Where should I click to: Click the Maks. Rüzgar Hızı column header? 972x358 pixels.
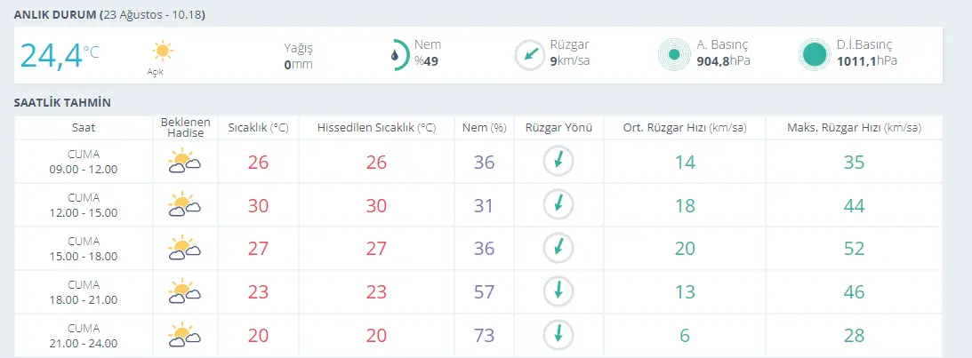coord(854,128)
